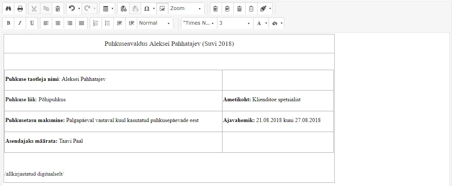Insert a bulleted list
Screen dimensions: 452x186
coord(107,23)
